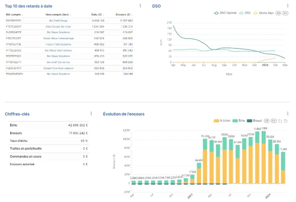Click the bar labeled 44.4M in the encours chart
Image resolution: width=296 pixels, height=202 pixels.
point(199,173)
